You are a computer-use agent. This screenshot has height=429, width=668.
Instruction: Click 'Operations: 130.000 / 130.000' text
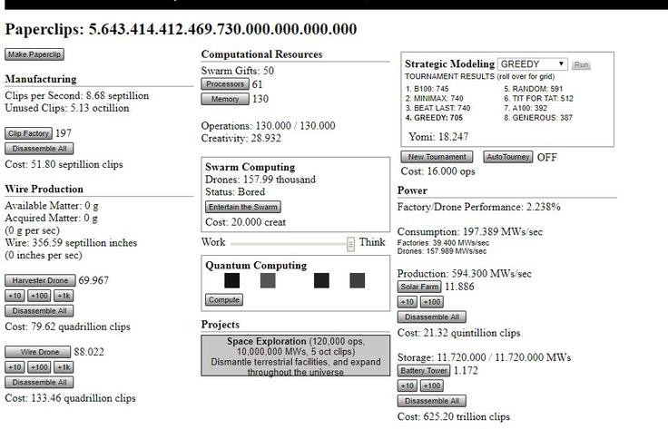[x=268, y=126]
